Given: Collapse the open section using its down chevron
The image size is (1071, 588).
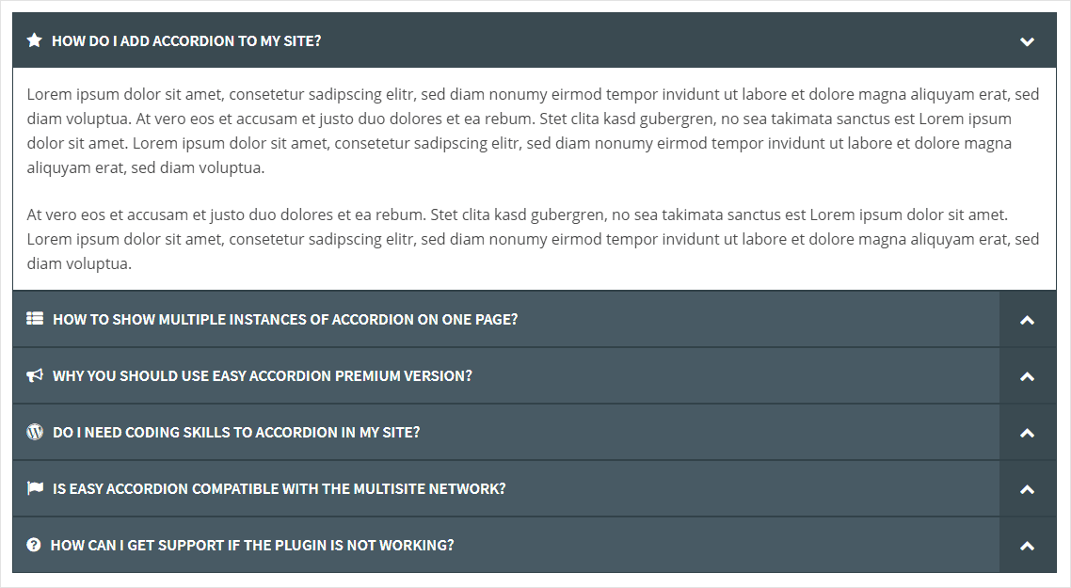Looking at the screenshot, I should 1027,41.
